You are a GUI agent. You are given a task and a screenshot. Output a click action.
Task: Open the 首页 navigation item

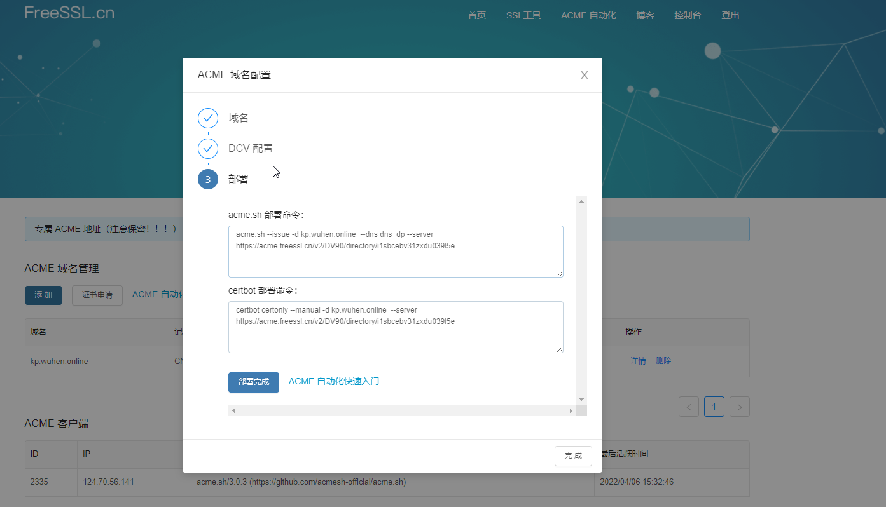[x=476, y=15]
